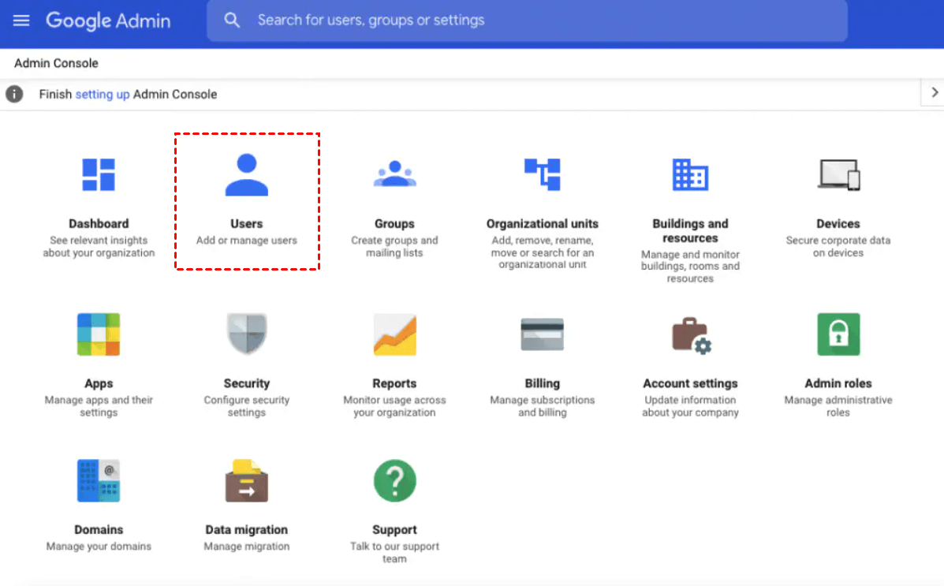The height and width of the screenshot is (586, 944).
Task: Open the Account settings briefcase icon
Action: pyautogui.click(x=690, y=334)
